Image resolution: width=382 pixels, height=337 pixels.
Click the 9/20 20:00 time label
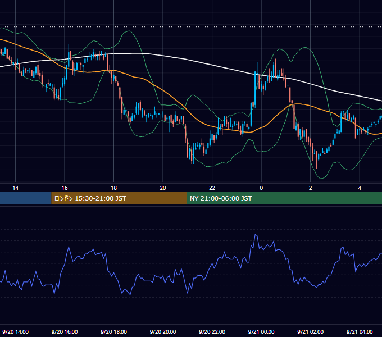tap(163, 331)
